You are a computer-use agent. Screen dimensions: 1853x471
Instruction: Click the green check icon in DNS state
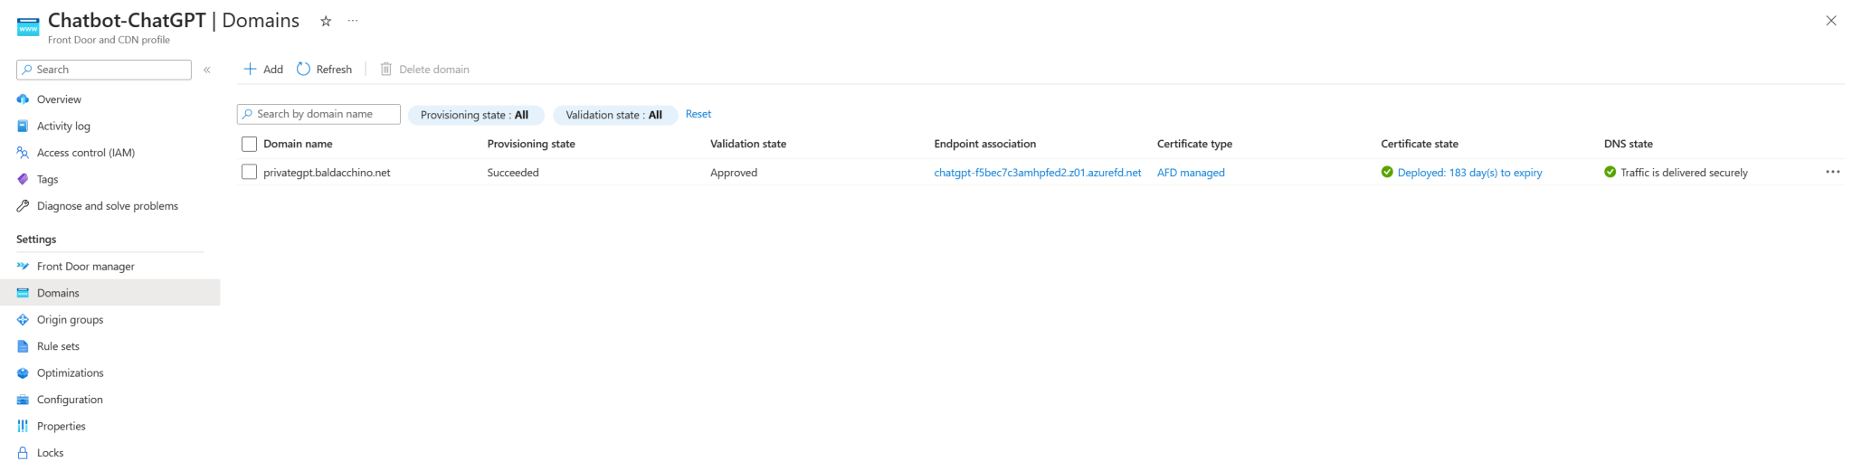1610,172
